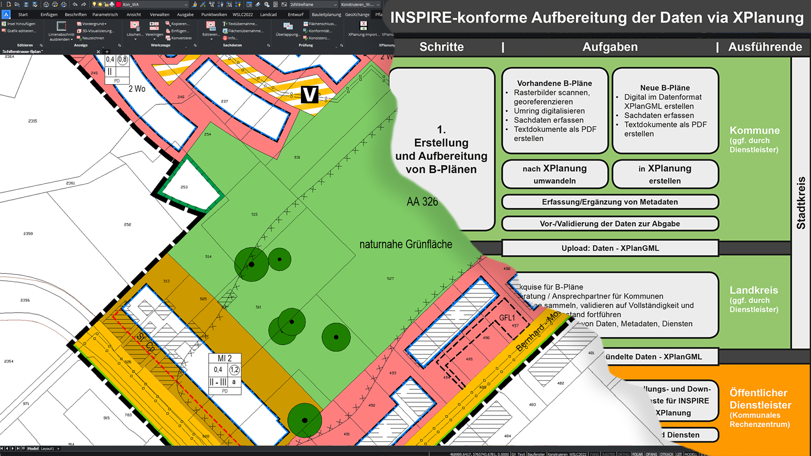Expand the Sachdaten Editieren dropdown arrow
Image resolution: width=811 pixels, height=456 pixels.
click(x=211, y=39)
